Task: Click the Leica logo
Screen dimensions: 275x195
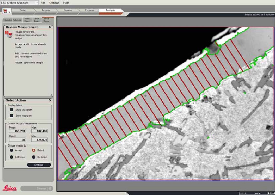Action: [10, 188]
